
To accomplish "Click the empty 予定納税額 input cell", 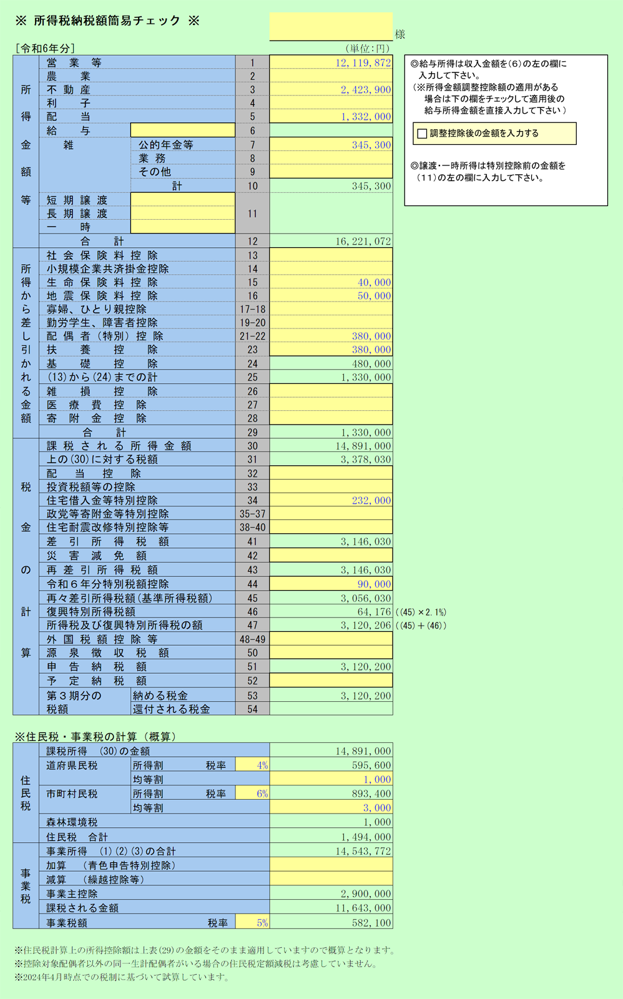I will click(331, 681).
